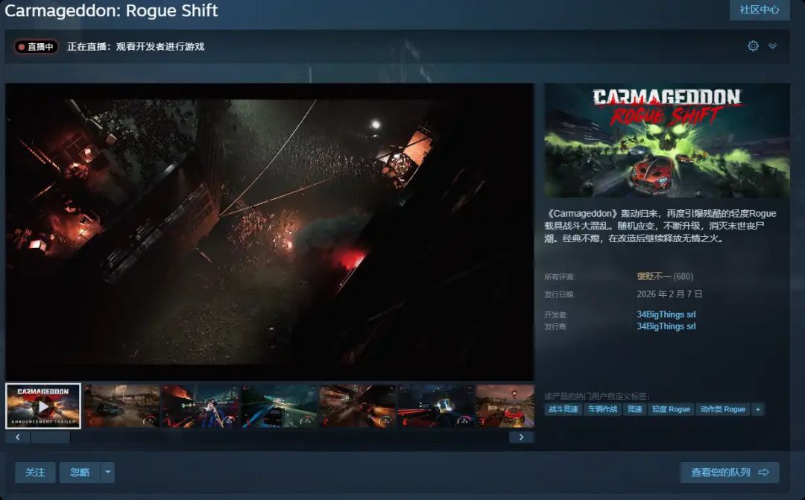805x500 pixels.
Task: Click the thumbnail strip scrollbar handle
Action: [51, 437]
